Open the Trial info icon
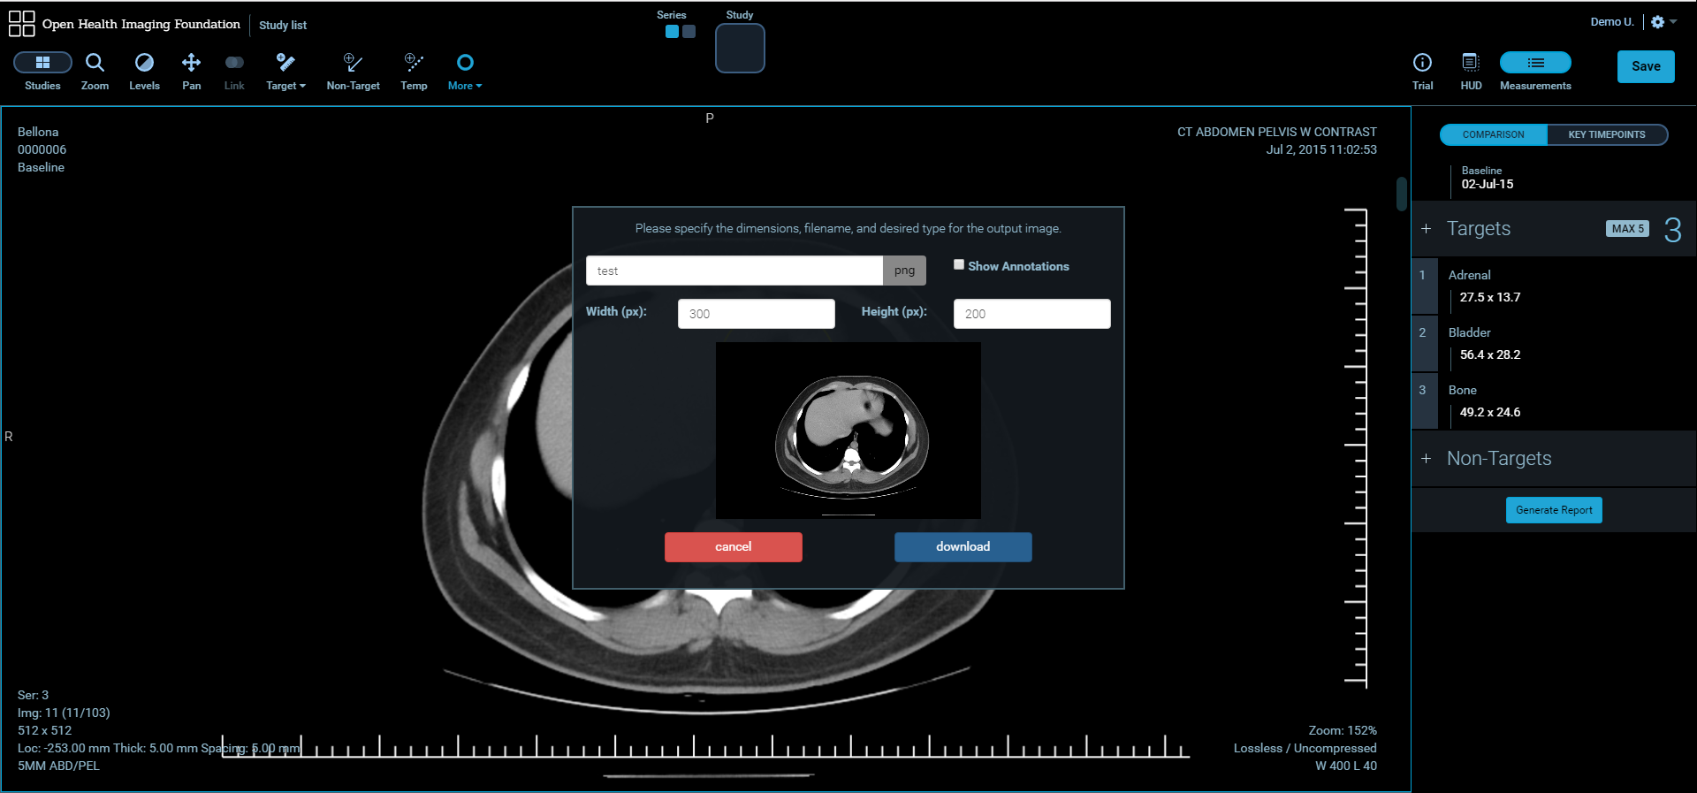Viewport: 1697px width, 793px height. [x=1422, y=63]
